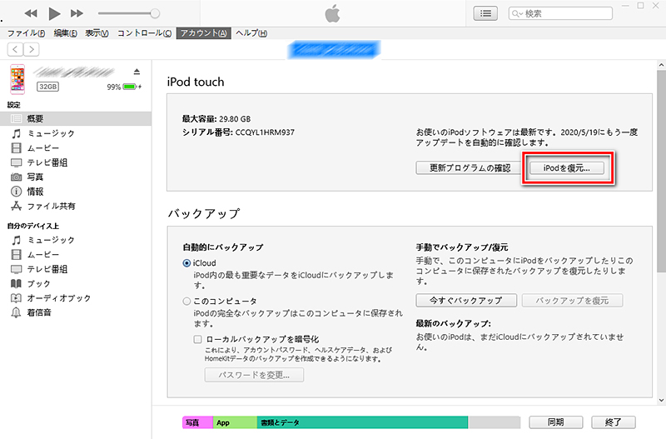Open the list view icon beside search

[x=485, y=13]
